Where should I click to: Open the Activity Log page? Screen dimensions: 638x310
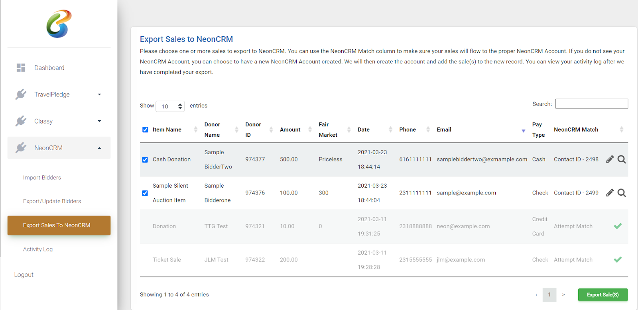click(38, 249)
